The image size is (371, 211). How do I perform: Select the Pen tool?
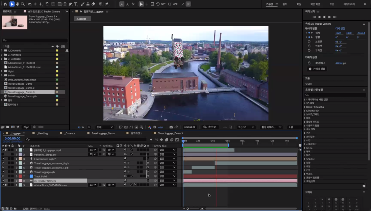coord(70,4)
